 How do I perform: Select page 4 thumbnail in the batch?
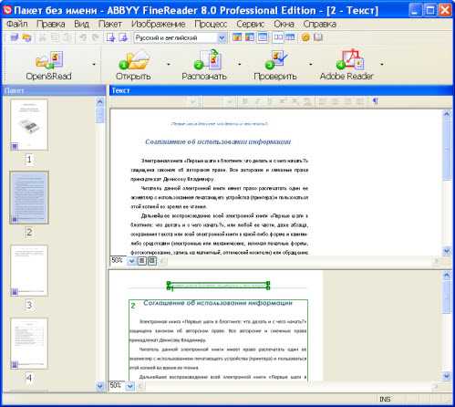pyautogui.click(x=29, y=344)
